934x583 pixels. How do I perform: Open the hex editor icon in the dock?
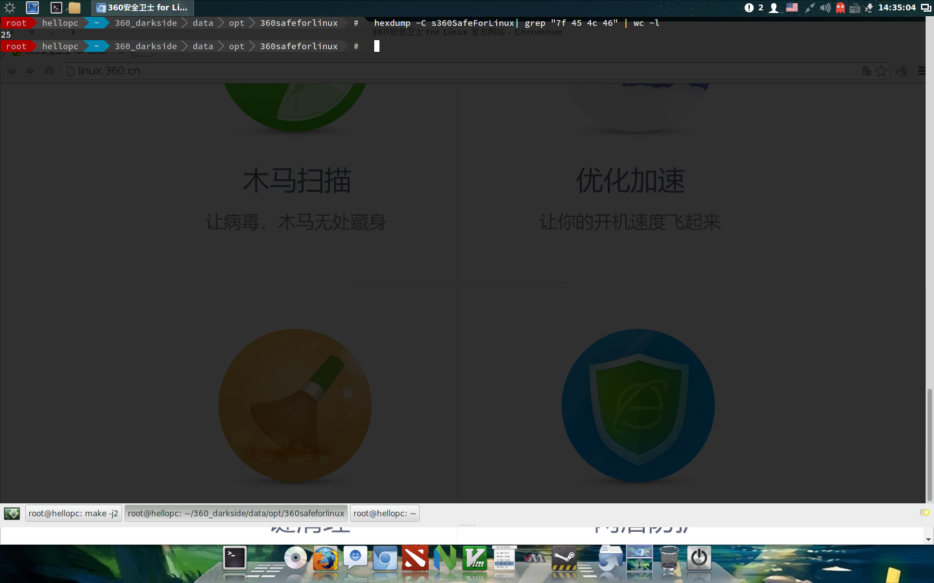tap(504, 556)
